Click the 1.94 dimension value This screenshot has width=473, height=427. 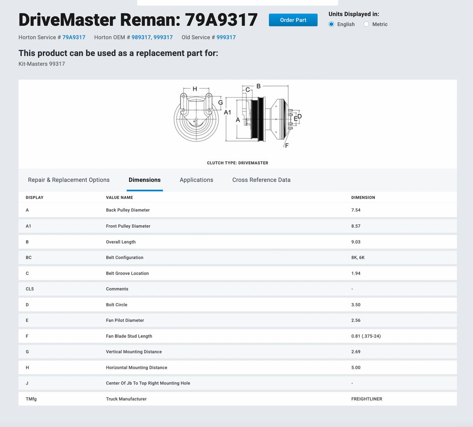pos(356,273)
